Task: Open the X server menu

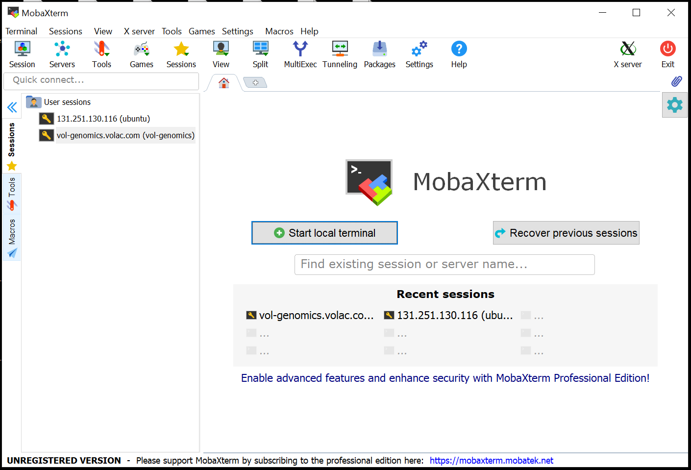Action: [139, 31]
